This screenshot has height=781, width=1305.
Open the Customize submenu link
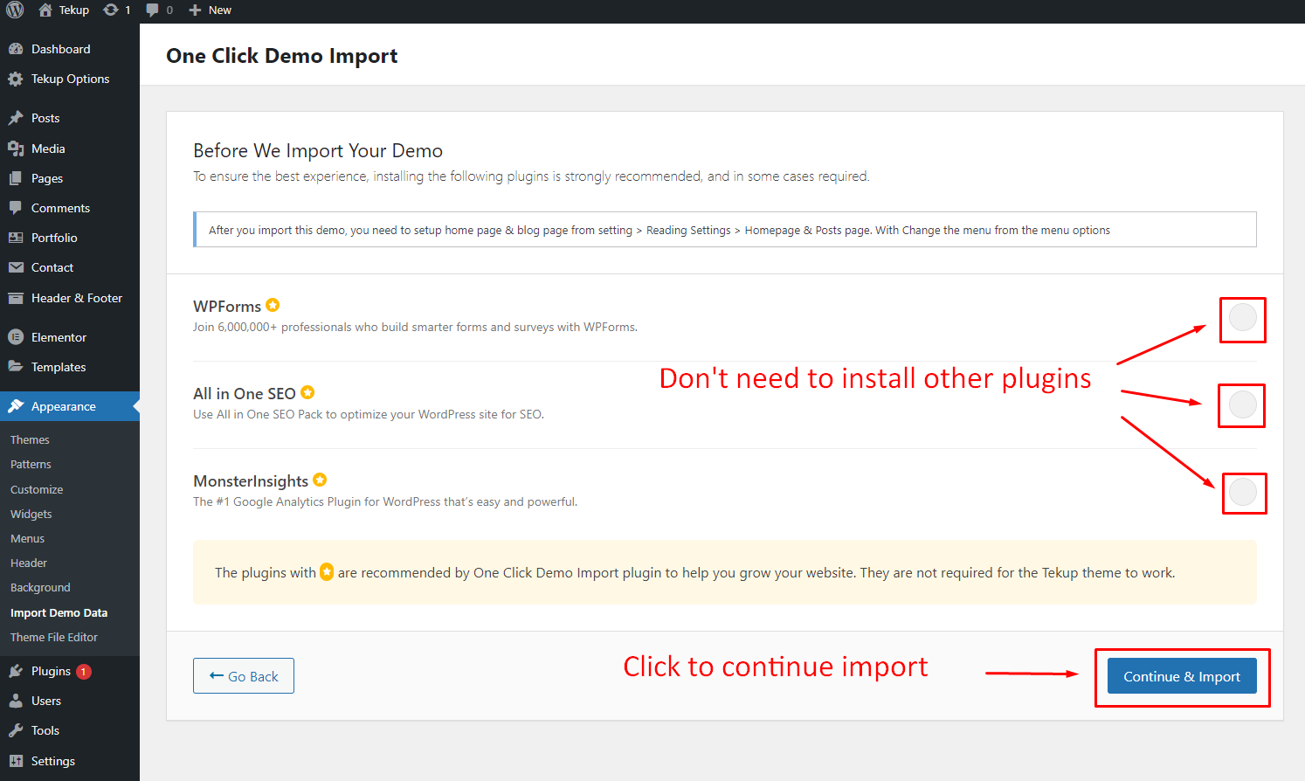(x=37, y=489)
